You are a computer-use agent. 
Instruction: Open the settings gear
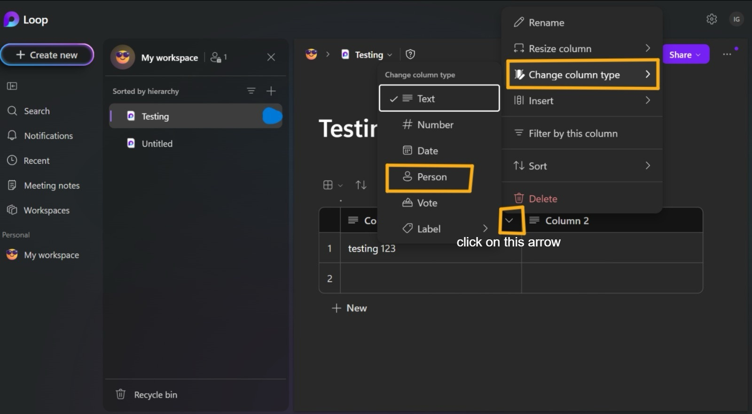tap(712, 19)
